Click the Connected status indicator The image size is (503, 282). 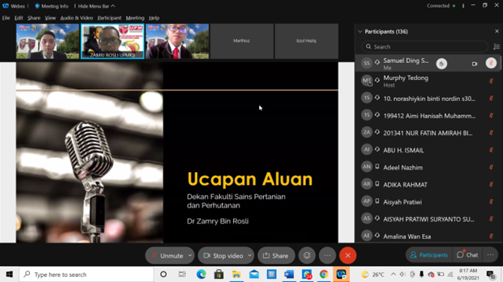pyautogui.click(x=441, y=6)
